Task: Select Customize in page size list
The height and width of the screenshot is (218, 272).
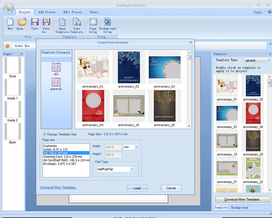Action: click(66, 146)
